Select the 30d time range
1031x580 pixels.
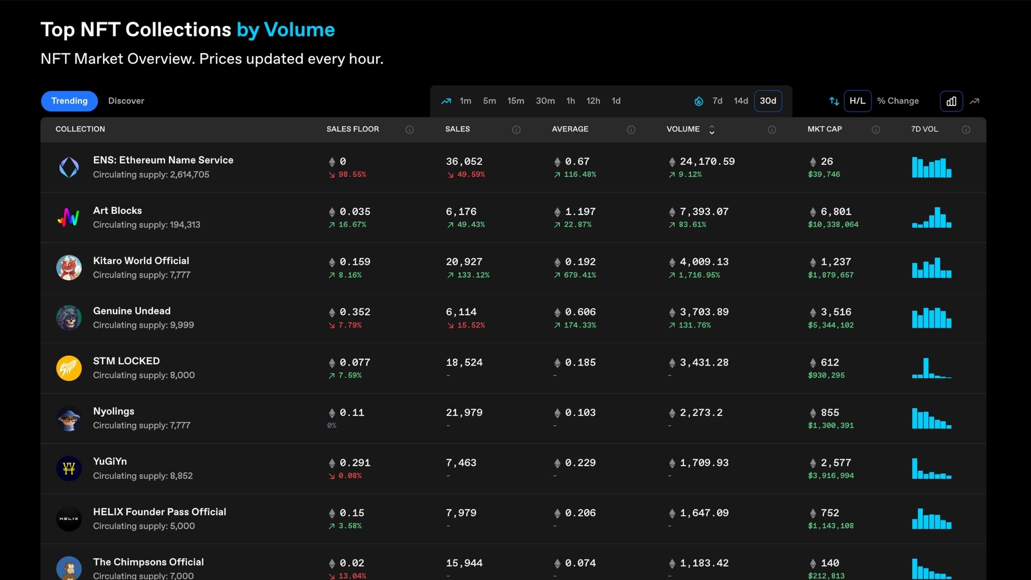coord(768,101)
